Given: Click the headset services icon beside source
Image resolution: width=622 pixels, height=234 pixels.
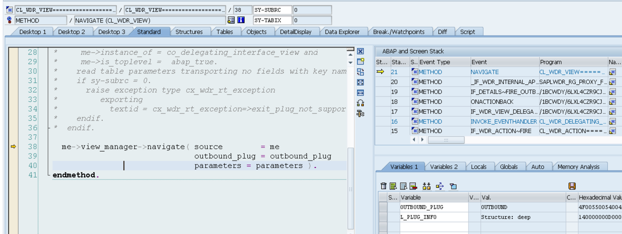Looking at the screenshot, I should [x=360, y=103].
